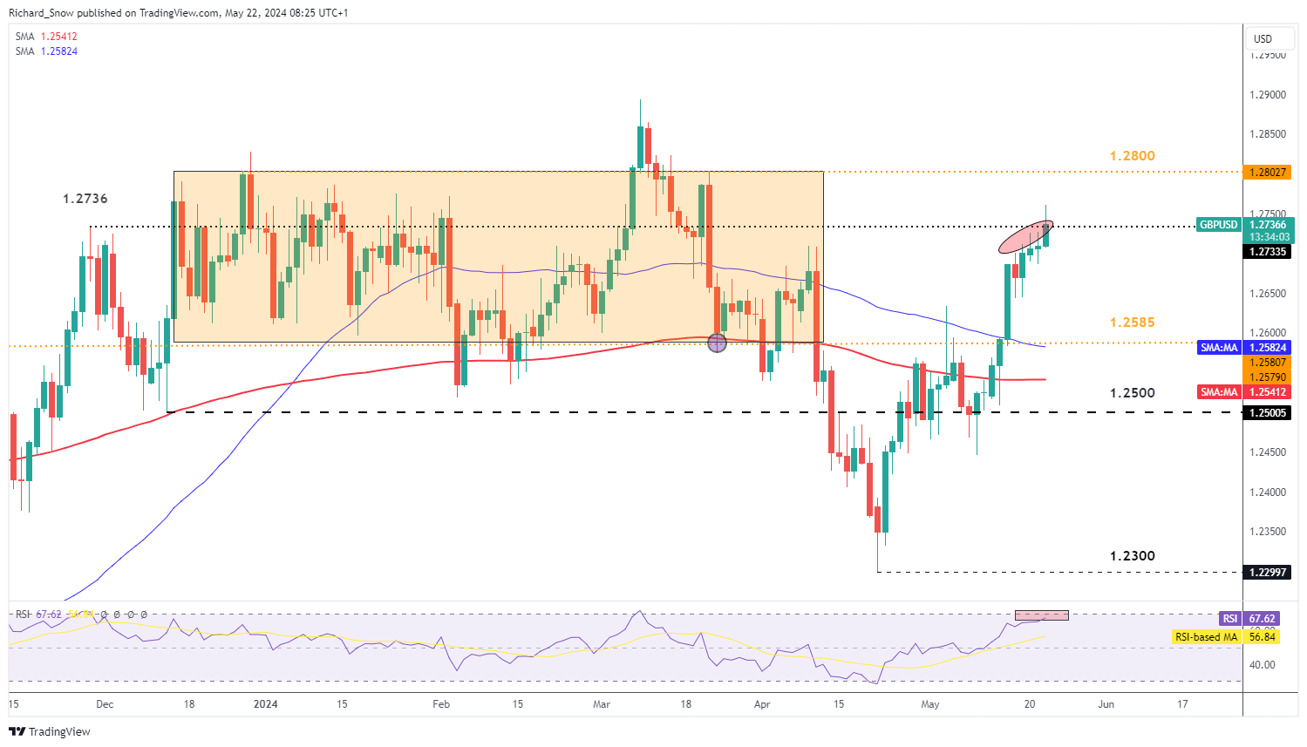1307x747 pixels.
Task: Click the dashed 1.2500 horizontal line
Action: coord(703,411)
